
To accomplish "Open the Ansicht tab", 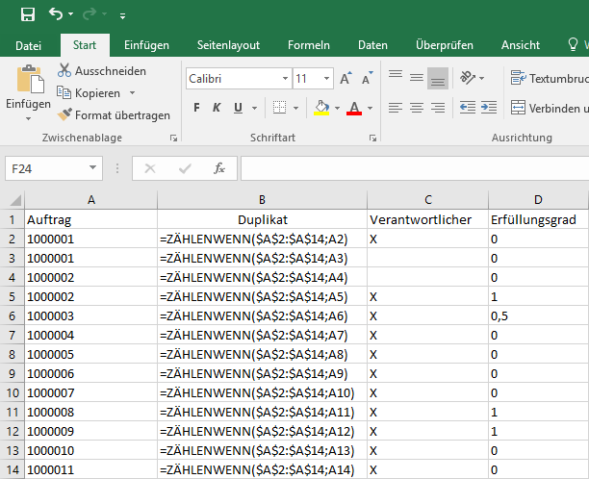I will [521, 45].
